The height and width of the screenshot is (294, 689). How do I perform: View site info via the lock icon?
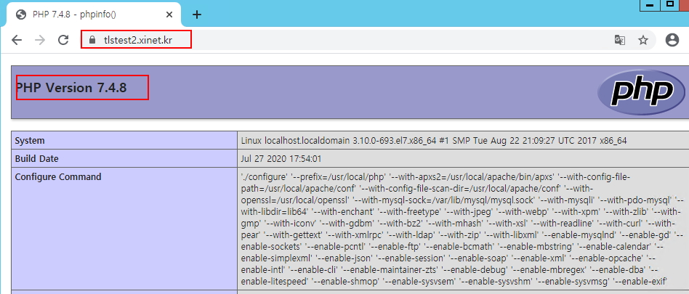point(92,40)
